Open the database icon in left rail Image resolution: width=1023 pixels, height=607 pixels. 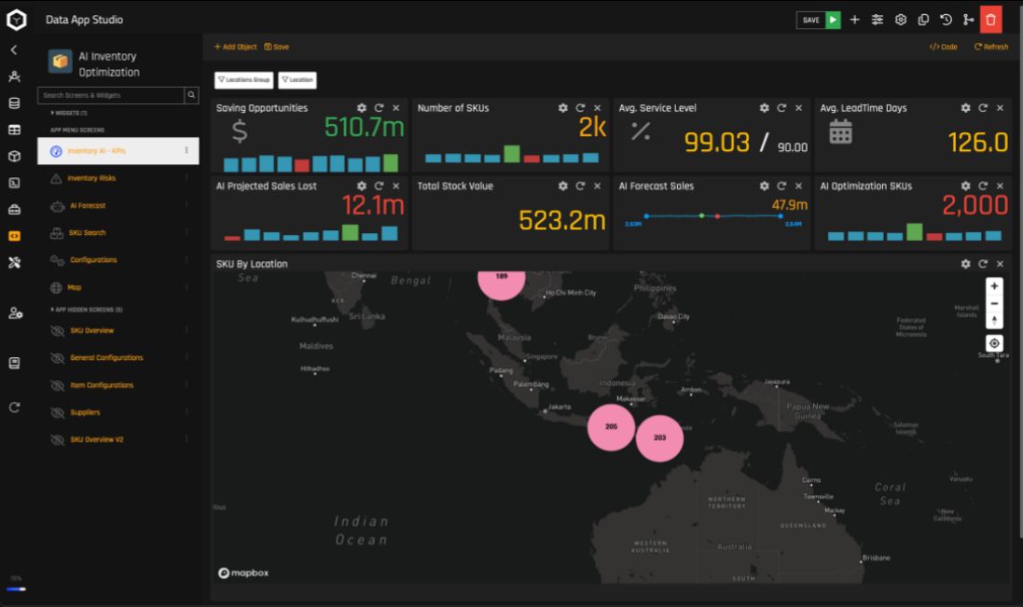click(x=14, y=103)
